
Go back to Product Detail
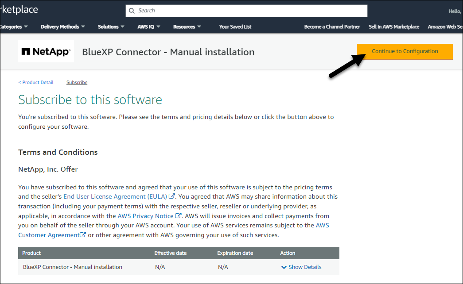36,82
